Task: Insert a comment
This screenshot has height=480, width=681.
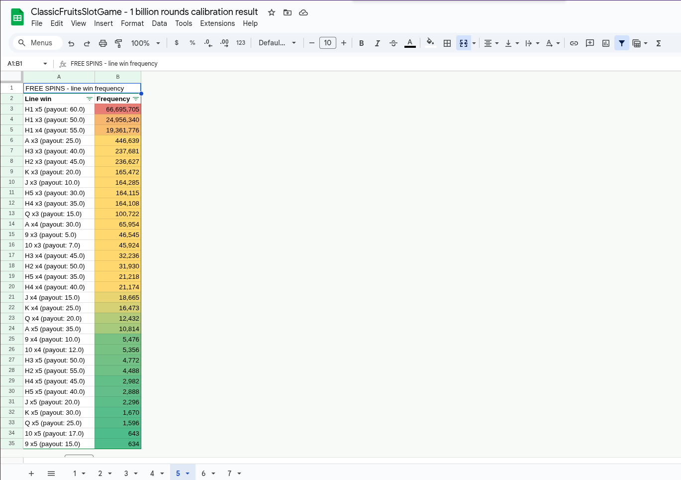Action: [x=590, y=43]
